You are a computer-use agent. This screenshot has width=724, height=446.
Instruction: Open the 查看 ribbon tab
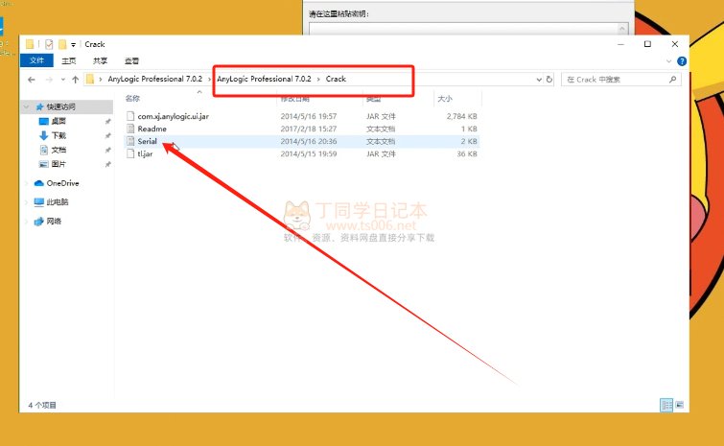point(131,60)
